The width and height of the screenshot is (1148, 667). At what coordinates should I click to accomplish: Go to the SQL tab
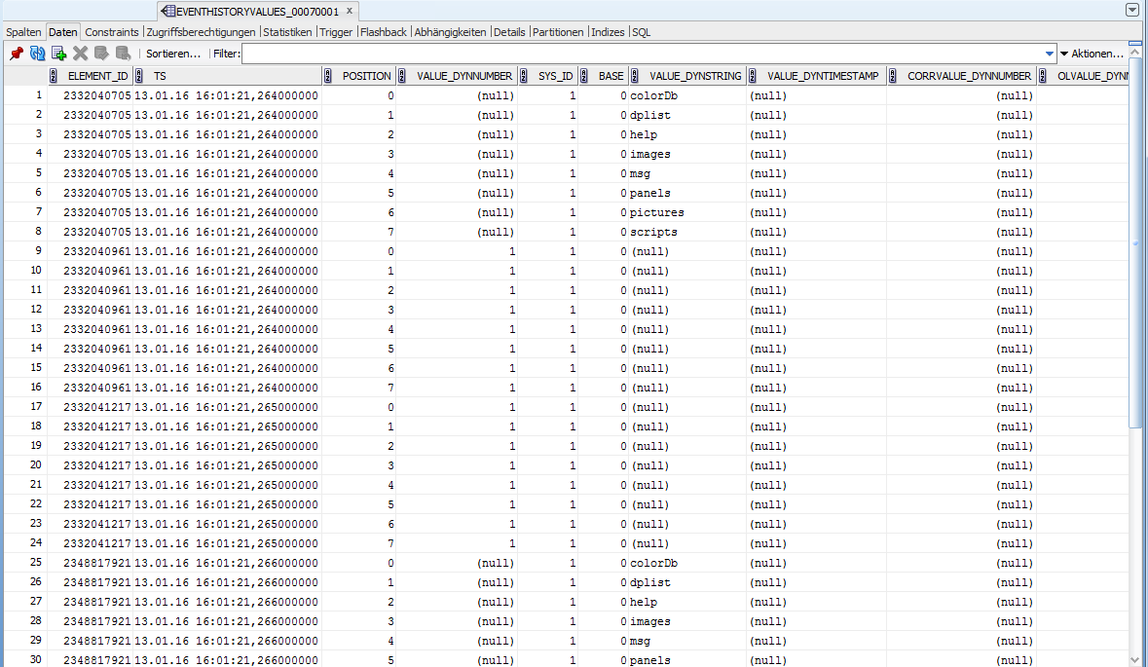(641, 32)
